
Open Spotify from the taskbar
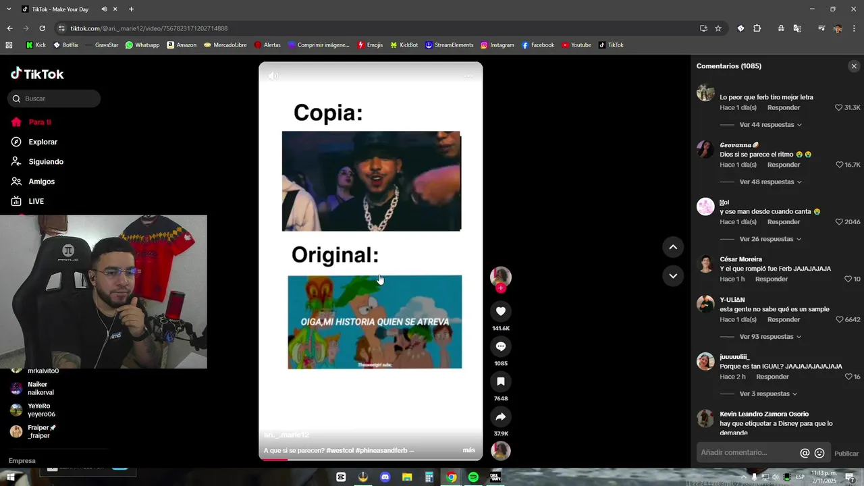tap(473, 477)
